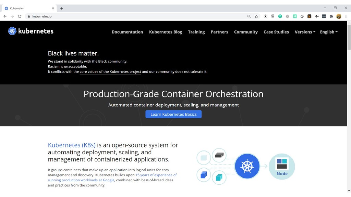Click the scrollbar up arrow

tap(349, 23)
